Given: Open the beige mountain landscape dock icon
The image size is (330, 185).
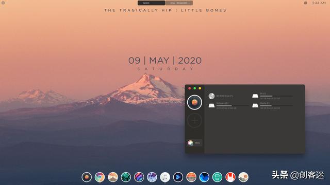Looking at the screenshot, I should (x=113, y=177).
